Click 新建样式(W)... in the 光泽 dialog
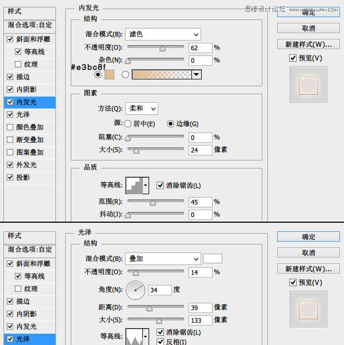 point(309,269)
